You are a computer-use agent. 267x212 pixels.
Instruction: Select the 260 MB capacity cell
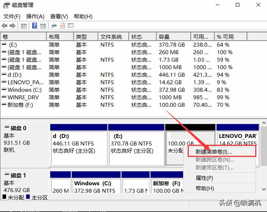tap(169, 52)
